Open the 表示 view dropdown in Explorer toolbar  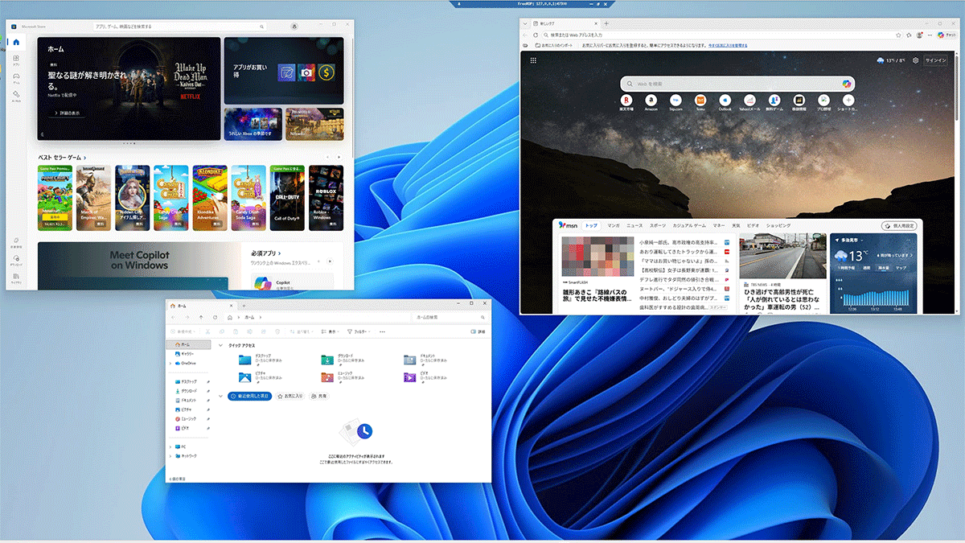click(x=331, y=331)
